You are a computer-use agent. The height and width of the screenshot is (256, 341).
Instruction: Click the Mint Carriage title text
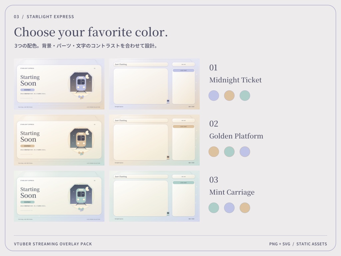pos(232,192)
